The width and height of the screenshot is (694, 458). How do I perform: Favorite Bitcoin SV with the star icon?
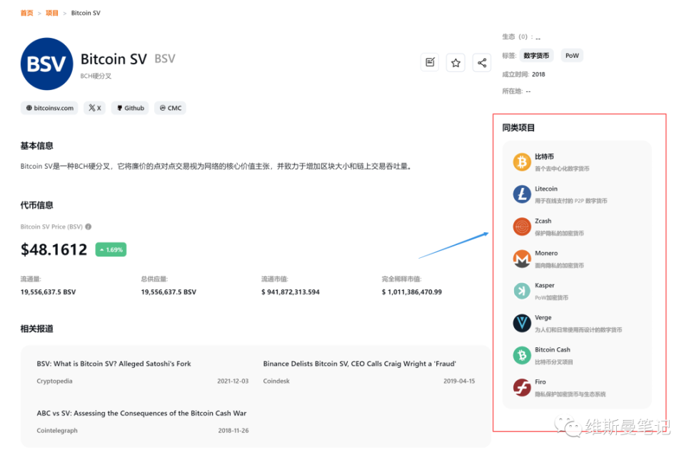click(x=456, y=62)
